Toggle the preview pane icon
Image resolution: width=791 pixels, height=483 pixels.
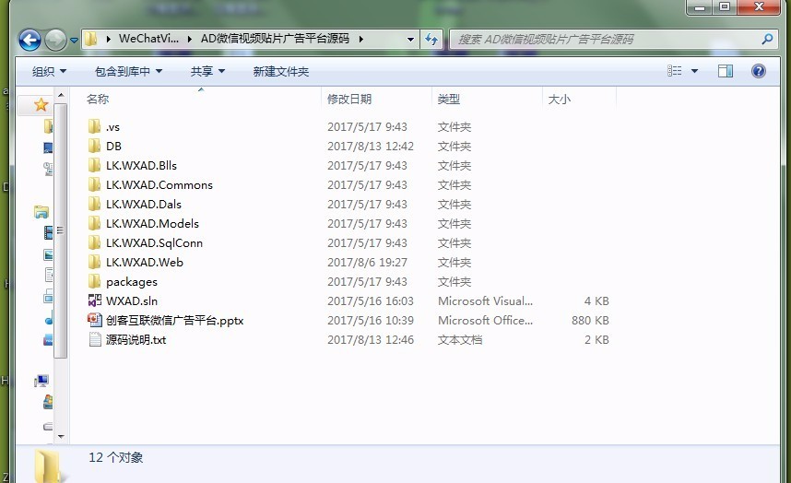pos(726,71)
